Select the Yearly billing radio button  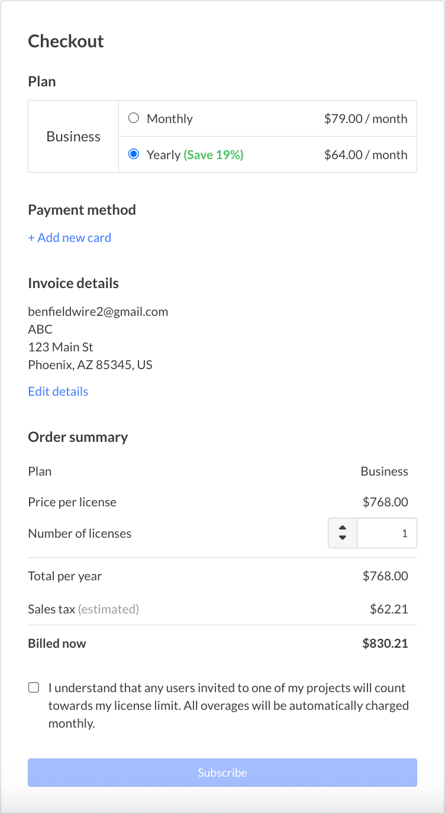[x=134, y=154]
